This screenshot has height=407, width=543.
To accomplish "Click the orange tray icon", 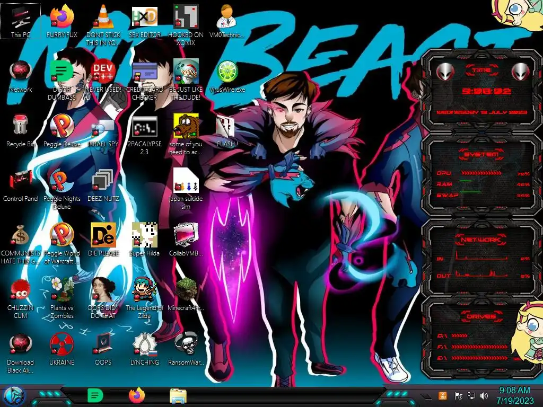I will coord(443,395).
